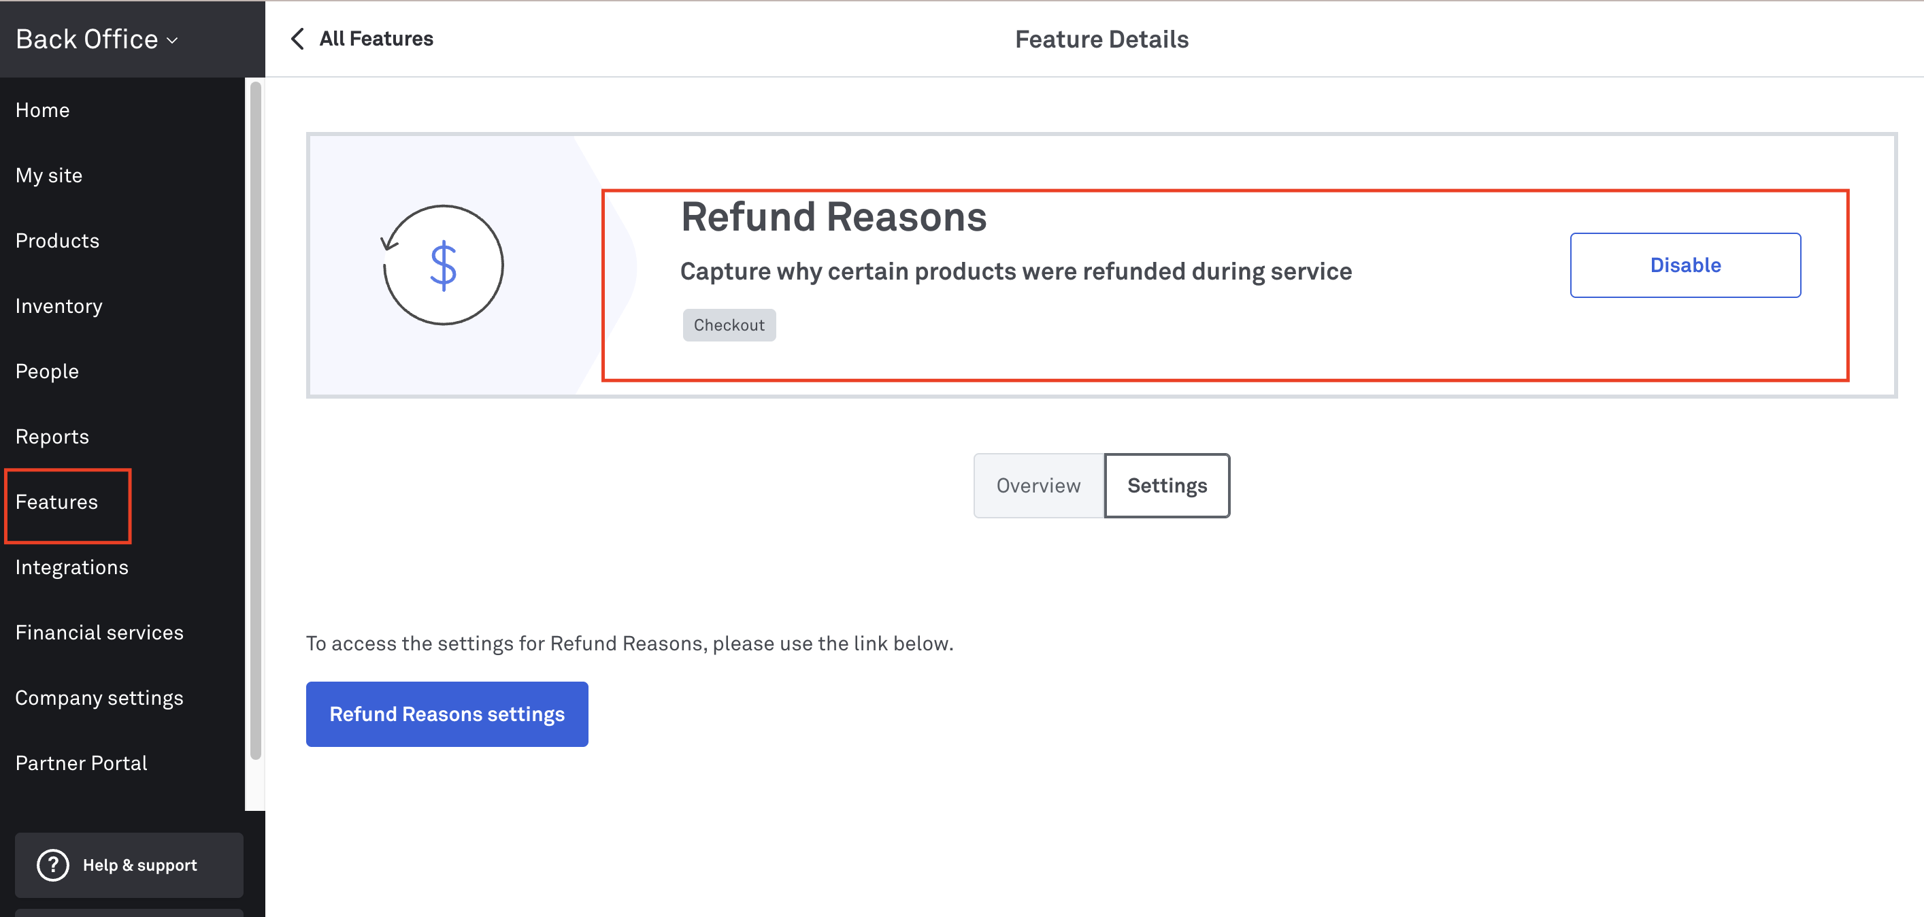Click the Checkout tag label

pyautogui.click(x=729, y=325)
